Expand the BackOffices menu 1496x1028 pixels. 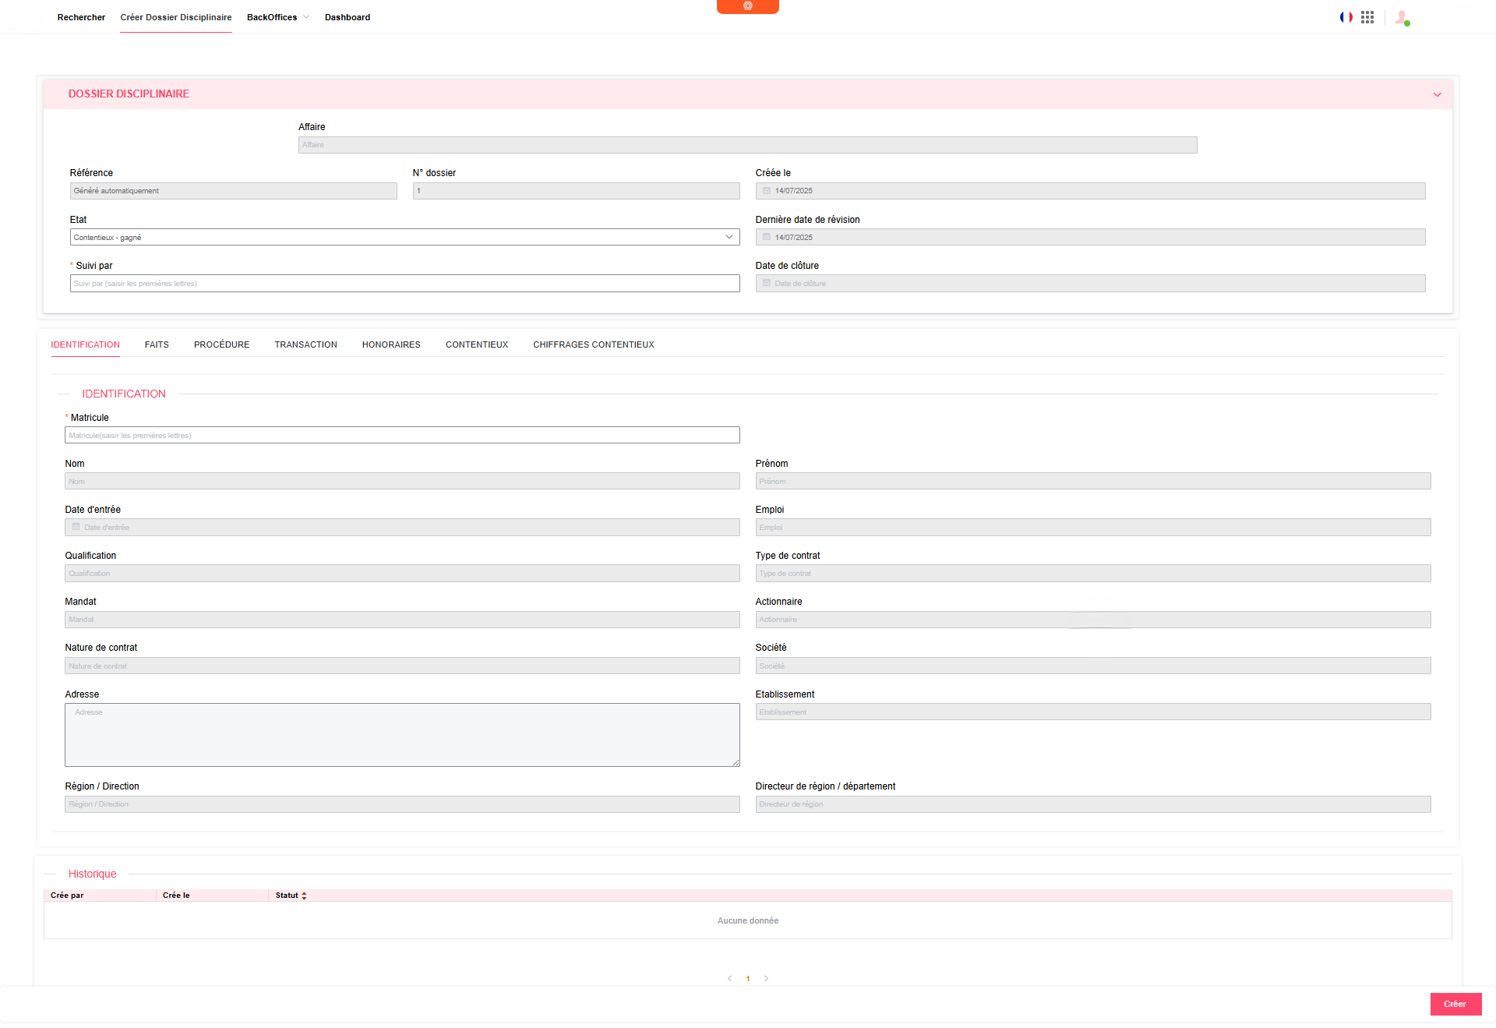(x=278, y=17)
